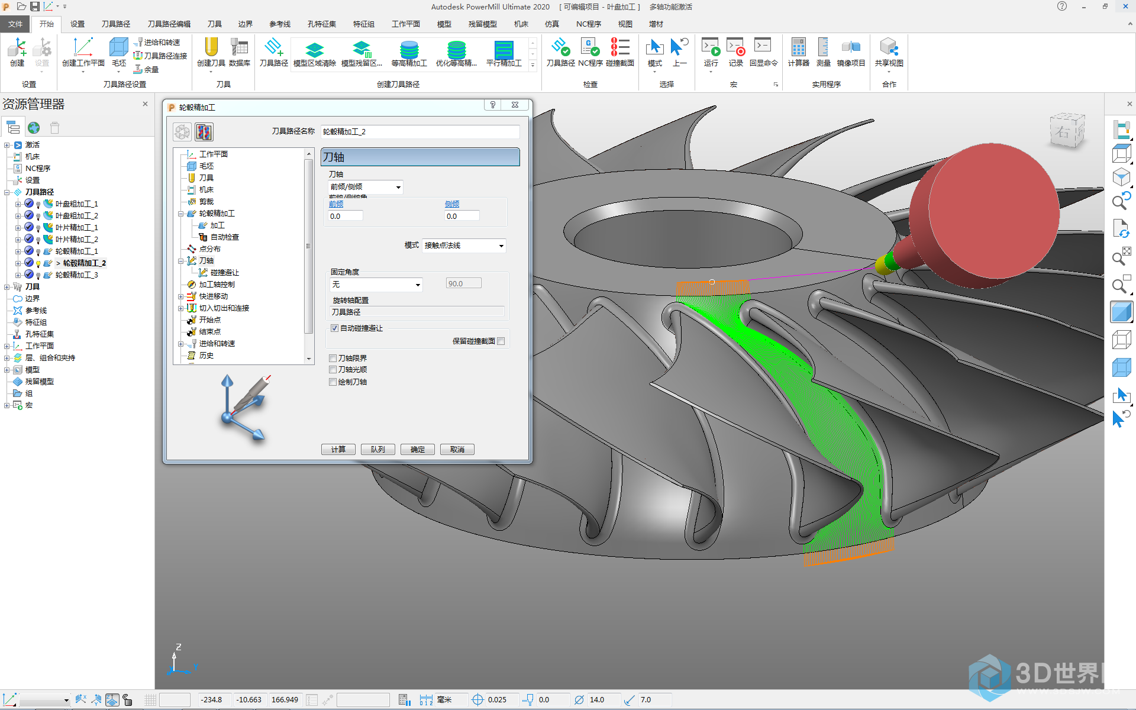Viewport: 1136px width, 710px height.
Task: Click the 刀具路径 creation icon
Action: (273, 52)
